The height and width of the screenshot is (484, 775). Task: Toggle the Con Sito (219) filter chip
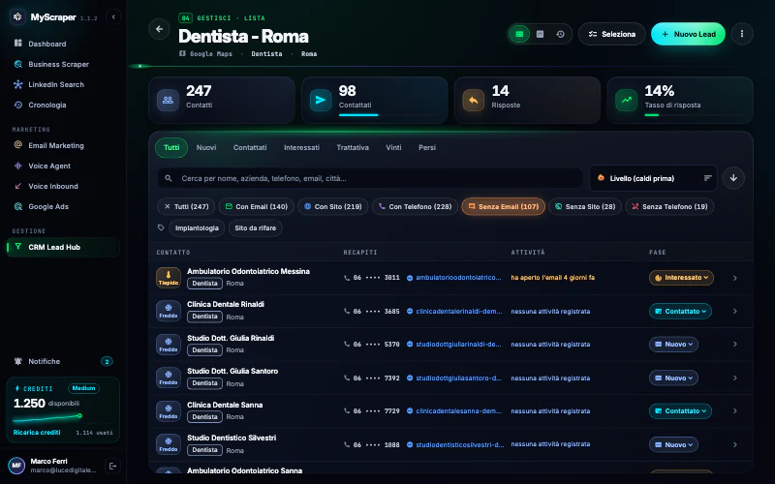pyautogui.click(x=332, y=206)
